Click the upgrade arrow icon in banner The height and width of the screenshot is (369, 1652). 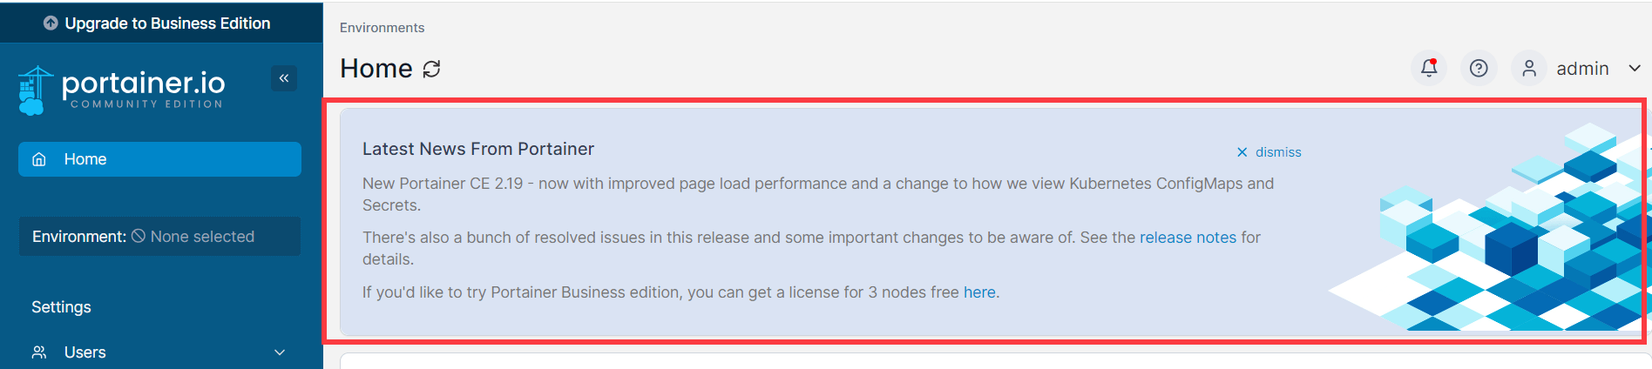[51, 23]
